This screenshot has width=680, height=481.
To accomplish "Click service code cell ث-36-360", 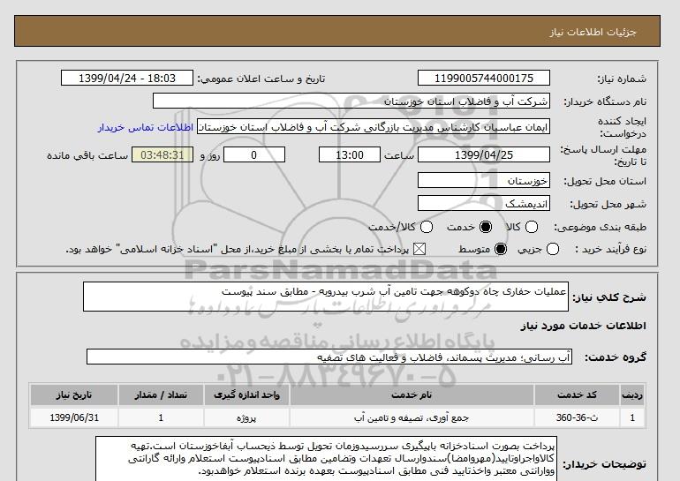I will [577, 417].
